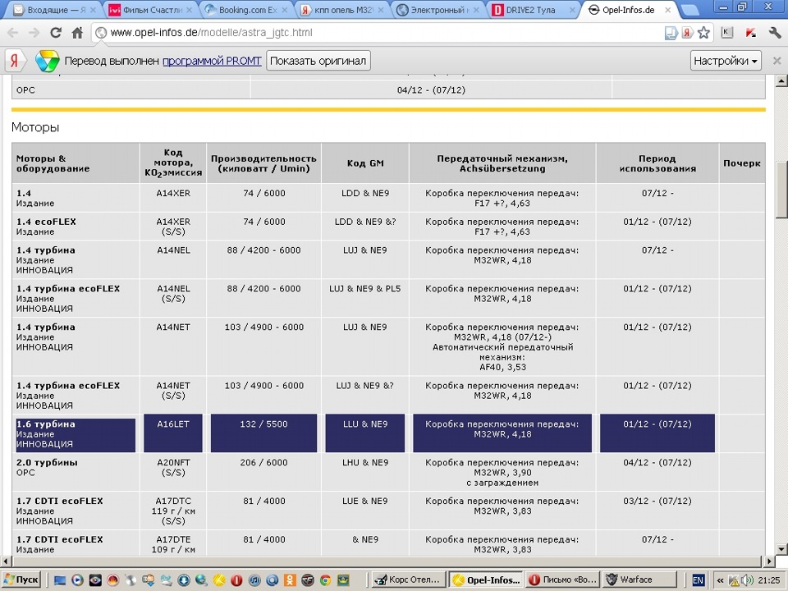Viewport: 788px width, 591px height.
Task: Open the language indicator EN in tray
Action: click(x=698, y=580)
